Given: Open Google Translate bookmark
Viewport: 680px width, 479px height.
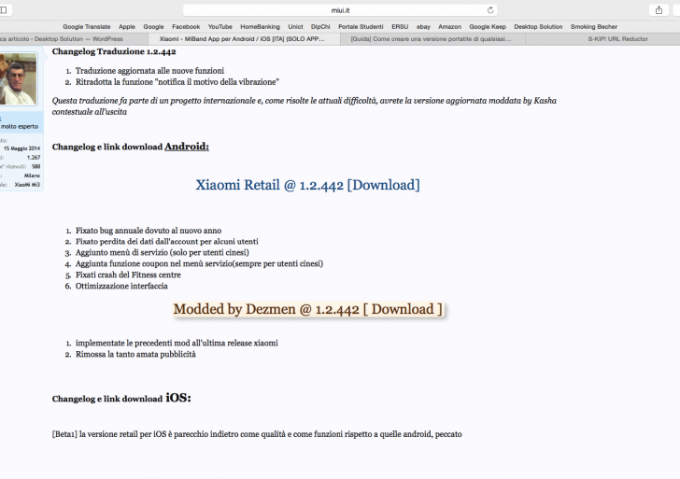Looking at the screenshot, I should 87,26.
